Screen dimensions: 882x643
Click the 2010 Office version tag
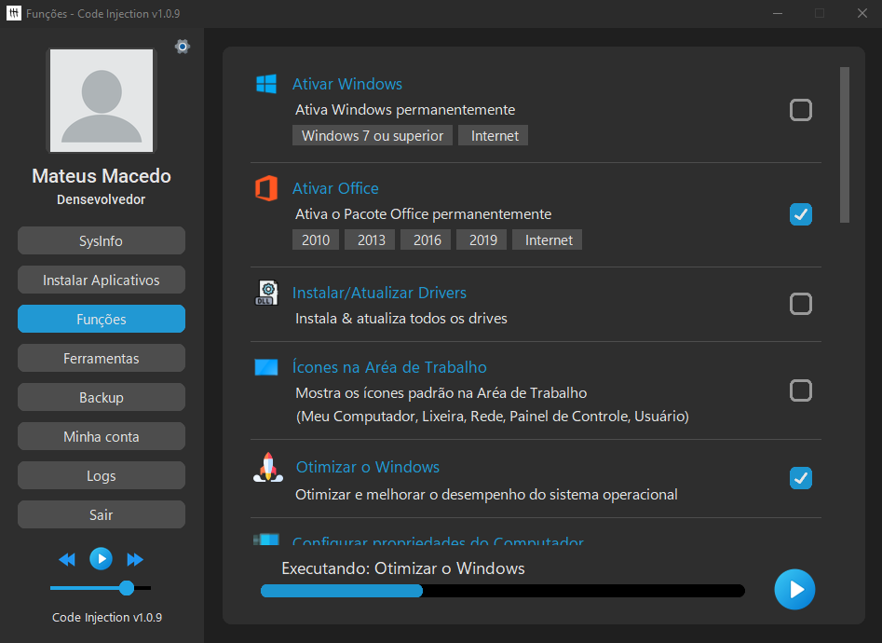(x=316, y=239)
